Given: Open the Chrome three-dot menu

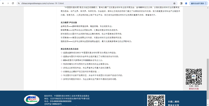Looking at the screenshot, I should [x=206, y=3].
